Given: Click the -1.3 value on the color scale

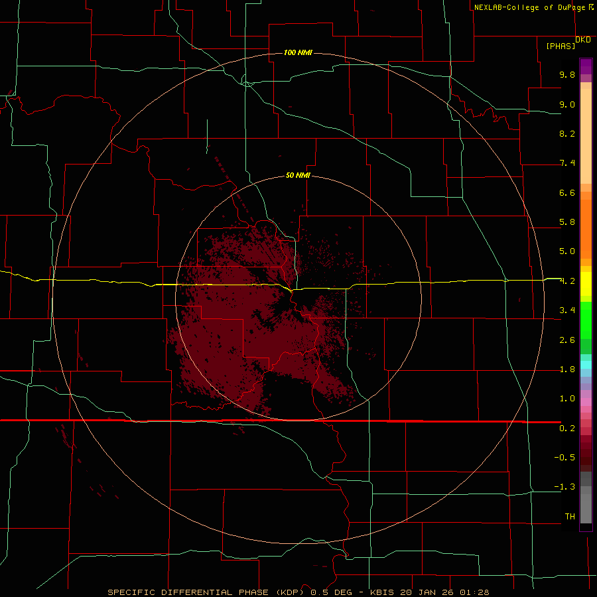Looking at the screenshot, I should pos(564,487).
